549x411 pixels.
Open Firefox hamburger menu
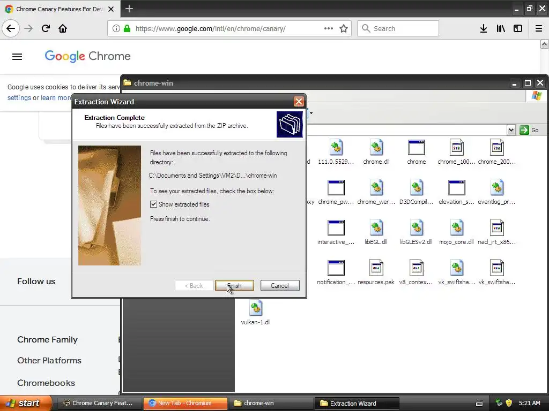539,28
